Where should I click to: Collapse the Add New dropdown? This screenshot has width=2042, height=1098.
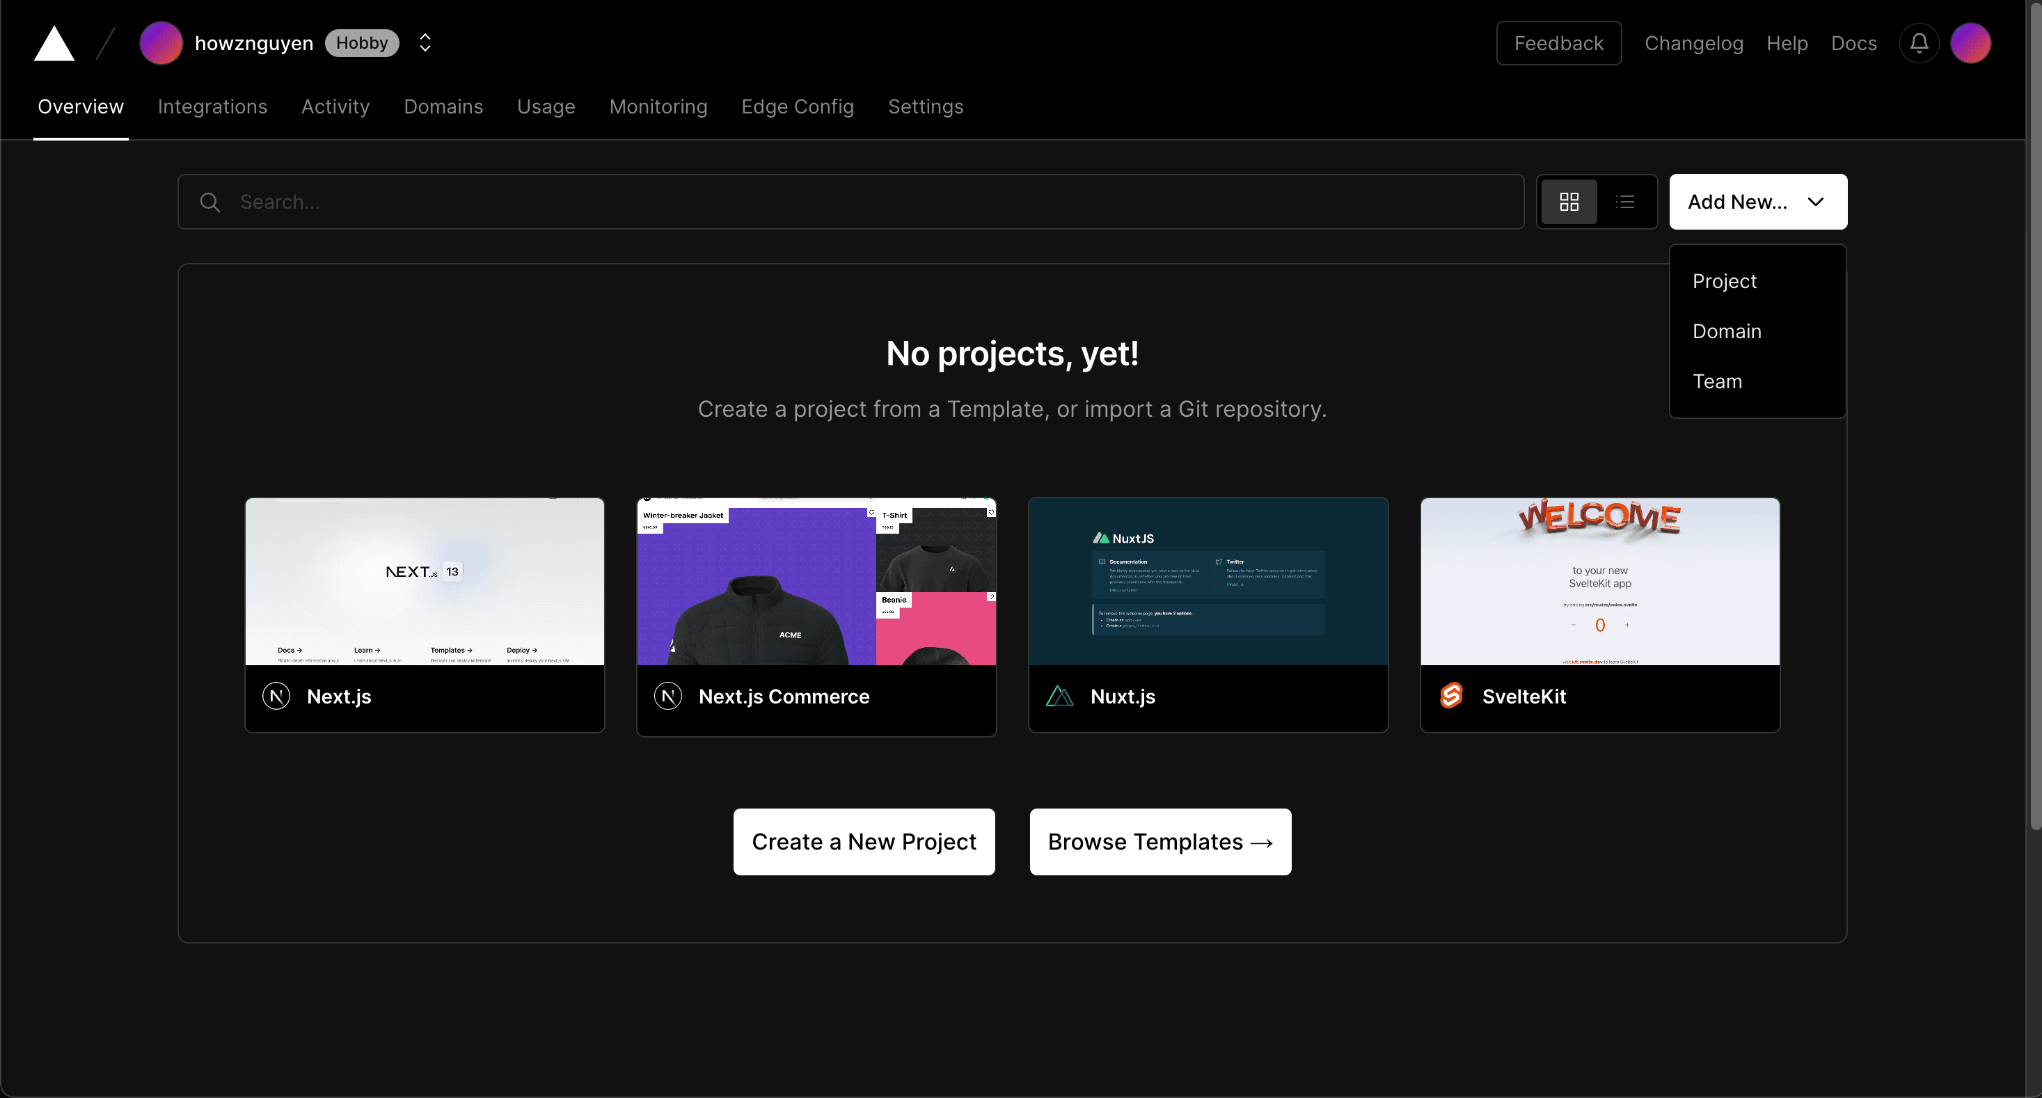point(1758,202)
